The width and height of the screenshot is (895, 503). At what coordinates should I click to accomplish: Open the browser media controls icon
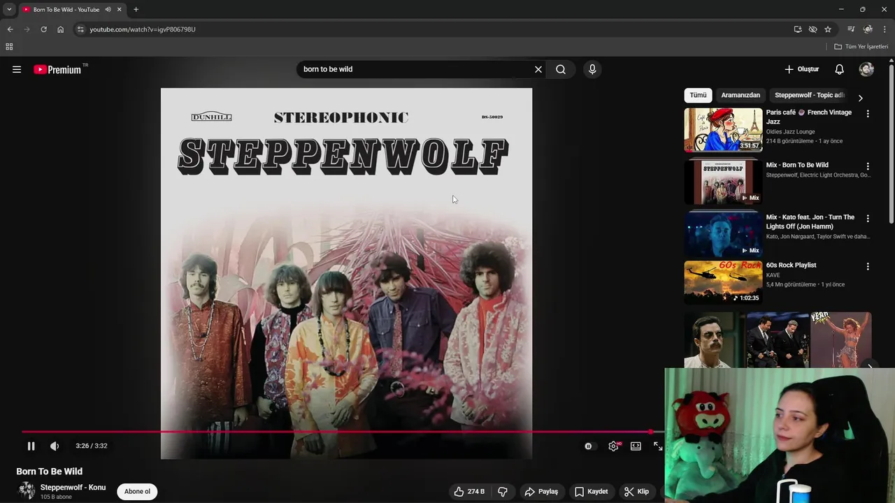tap(851, 29)
